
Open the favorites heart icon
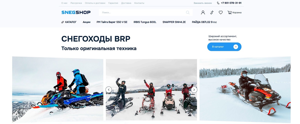221,12
